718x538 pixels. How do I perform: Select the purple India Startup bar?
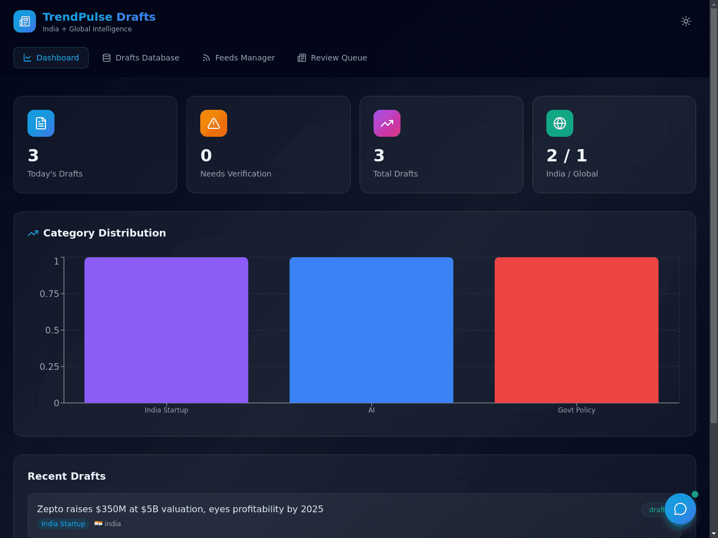[x=166, y=330]
